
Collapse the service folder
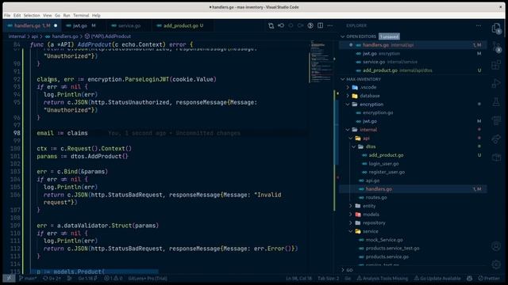click(x=351, y=231)
